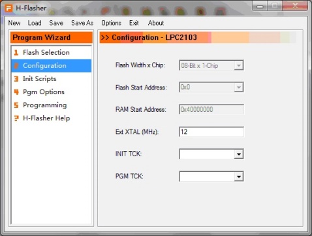Screen dimensions: 312x236
Task: Click the 'Flash Width x Chip:' label
Action: pyautogui.click(x=140, y=65)
